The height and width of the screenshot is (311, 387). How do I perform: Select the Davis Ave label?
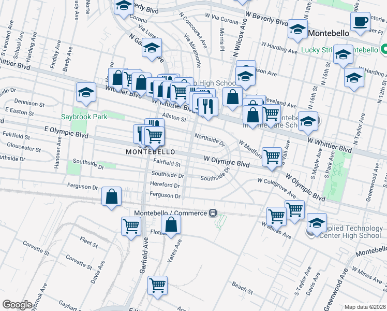[x=313, y=284]
